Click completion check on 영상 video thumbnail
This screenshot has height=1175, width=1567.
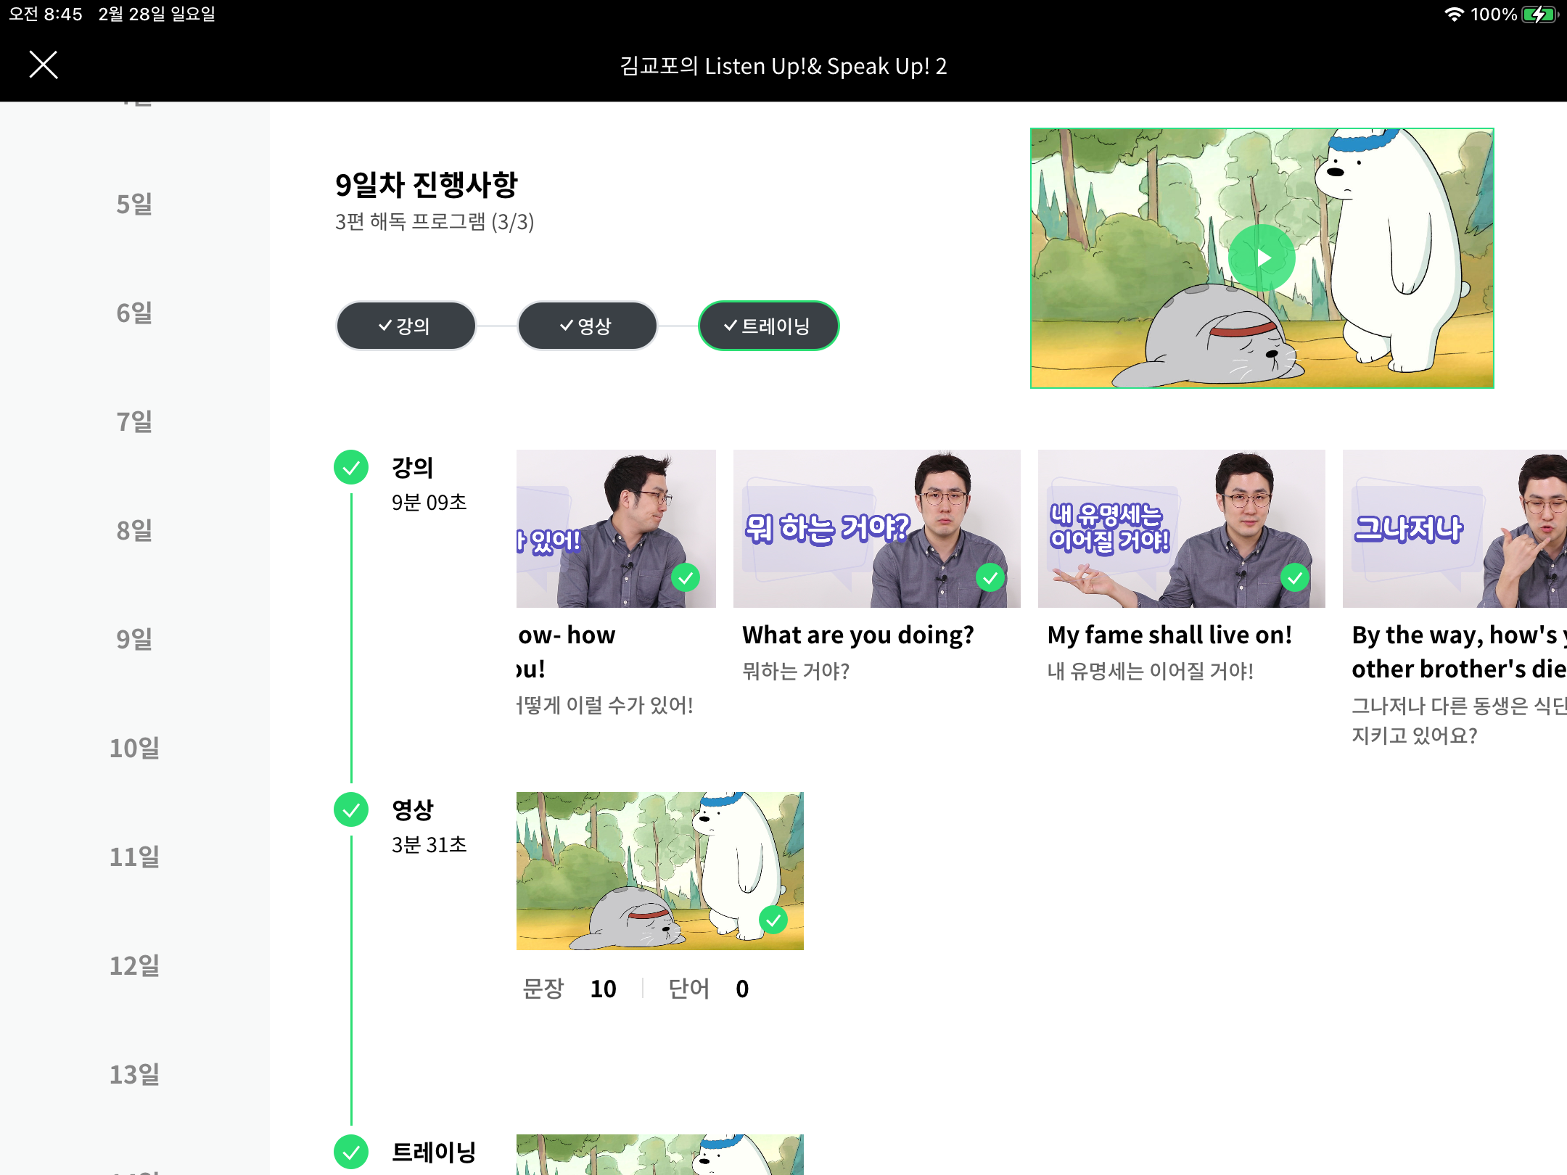[773, 920]
